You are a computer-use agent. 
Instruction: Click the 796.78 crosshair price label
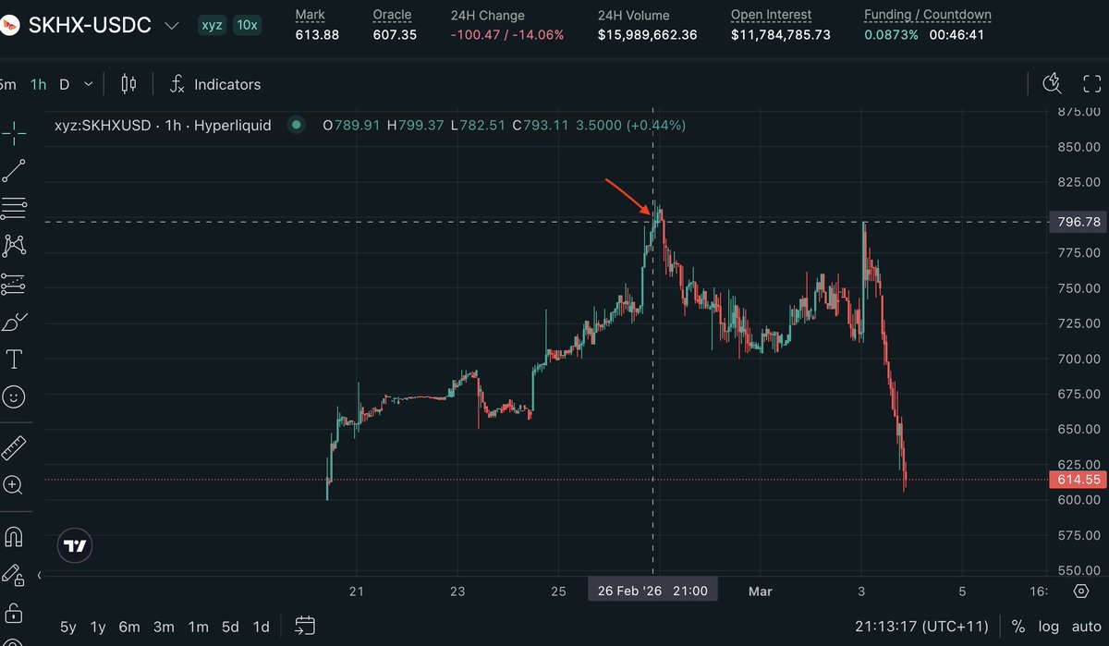pyautogui.click(x=1078, y=222)
